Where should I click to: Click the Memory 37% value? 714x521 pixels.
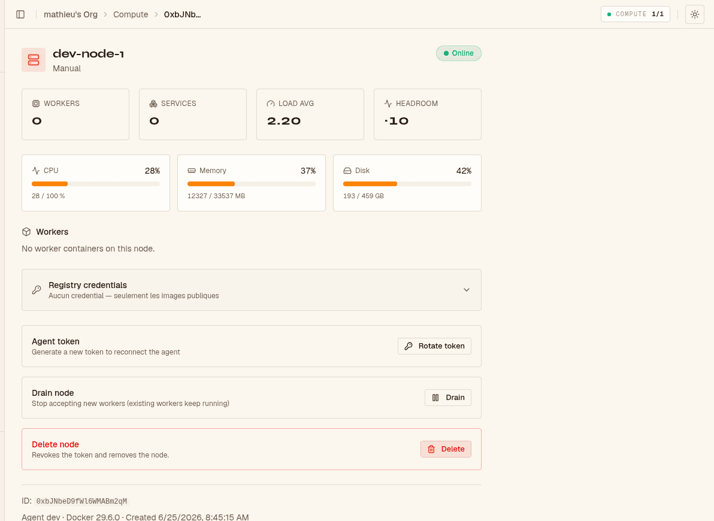[x=308, y=171]
